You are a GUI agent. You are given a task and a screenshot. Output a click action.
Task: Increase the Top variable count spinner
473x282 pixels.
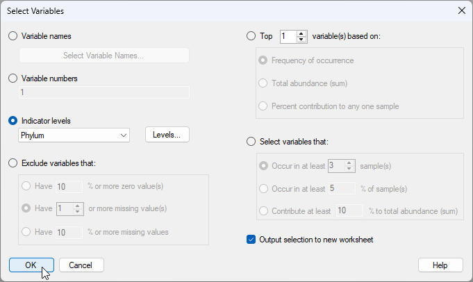[301, 33]
